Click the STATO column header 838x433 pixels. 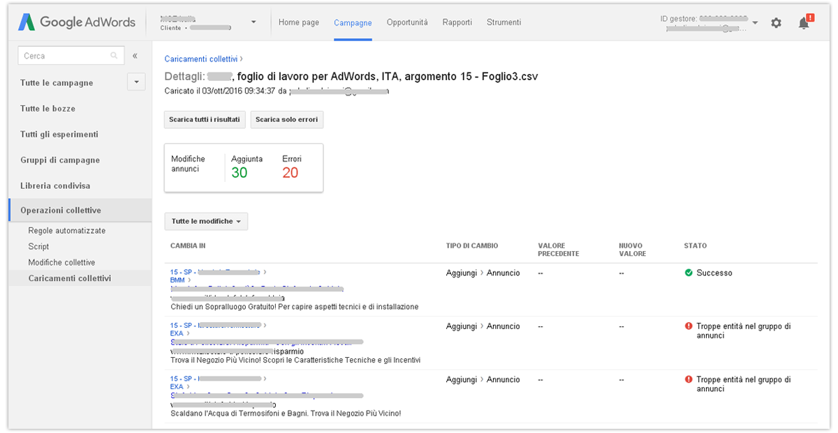pyautogui.click(x=696, y=246)
